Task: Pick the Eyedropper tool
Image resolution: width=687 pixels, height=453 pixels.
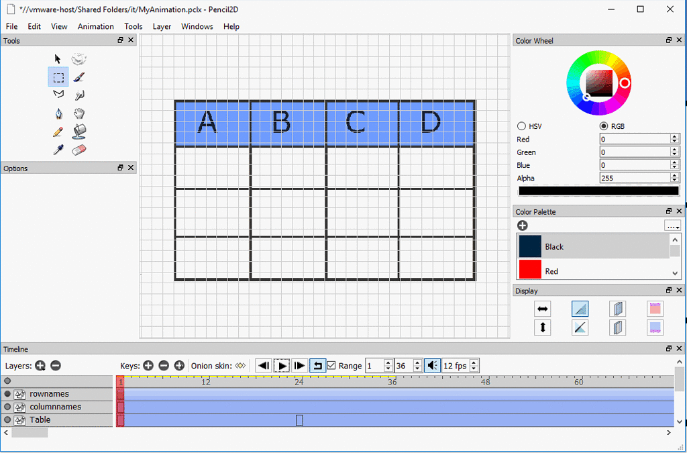Action: click(x=58, y=150)
